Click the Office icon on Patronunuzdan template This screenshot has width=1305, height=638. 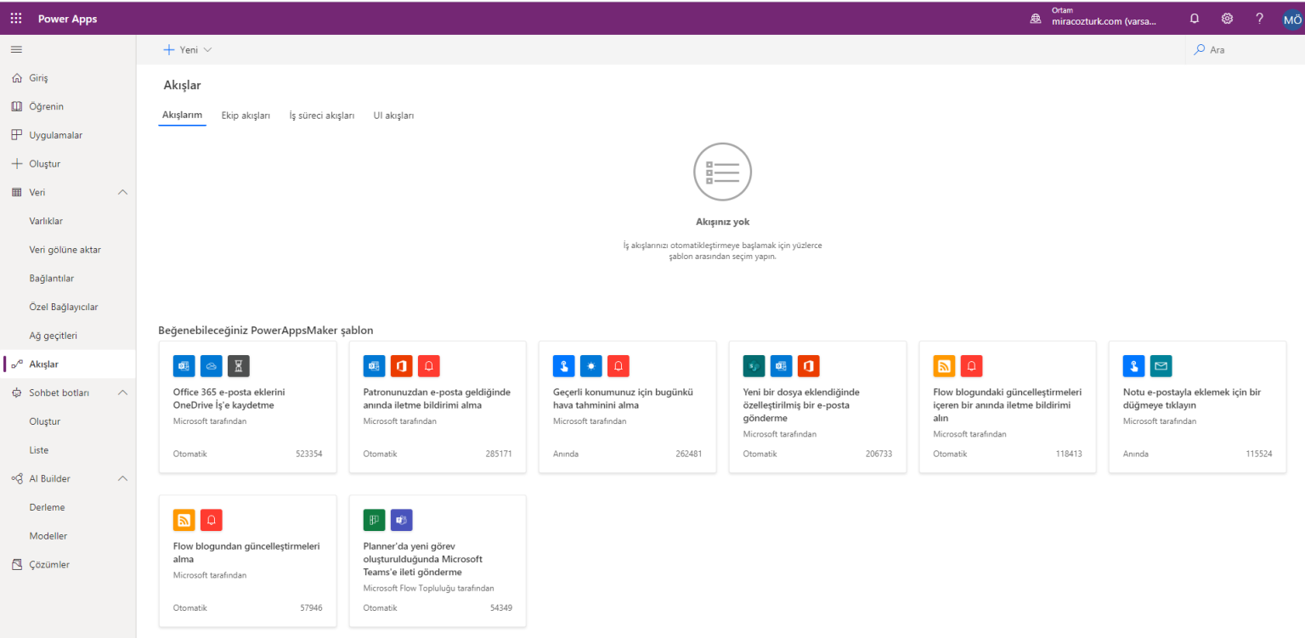(x=402, y=366)
